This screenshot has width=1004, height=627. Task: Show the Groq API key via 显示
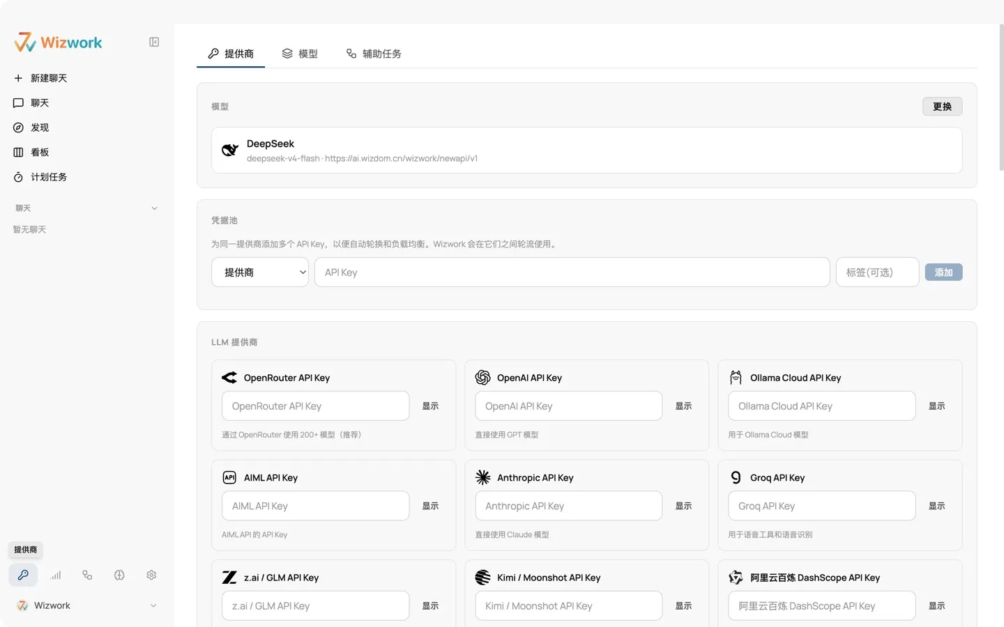click(936, 506)
